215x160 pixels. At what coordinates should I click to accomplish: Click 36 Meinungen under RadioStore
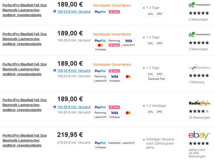[199, 118]
